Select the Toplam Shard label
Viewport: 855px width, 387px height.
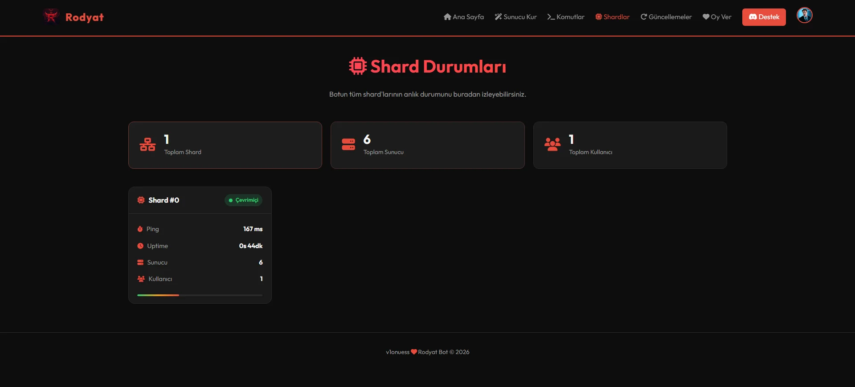tap(183, 152)
